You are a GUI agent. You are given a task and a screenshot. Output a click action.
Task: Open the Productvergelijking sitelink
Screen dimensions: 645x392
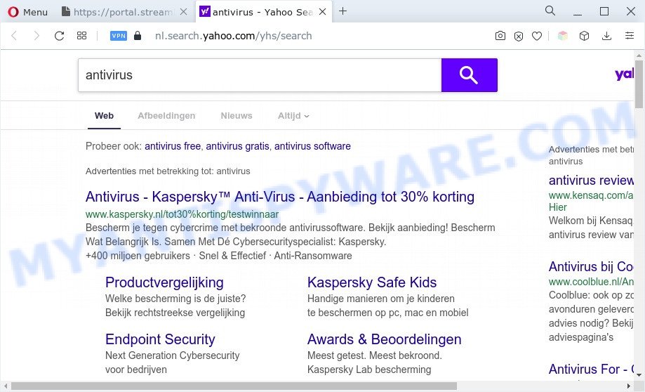[164, 282]
